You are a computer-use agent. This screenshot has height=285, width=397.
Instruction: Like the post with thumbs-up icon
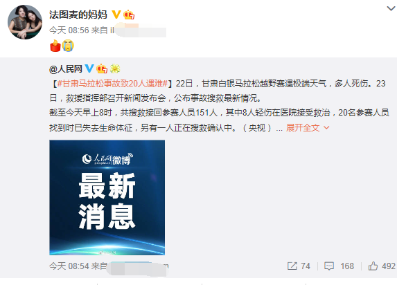tap(373, 266)
